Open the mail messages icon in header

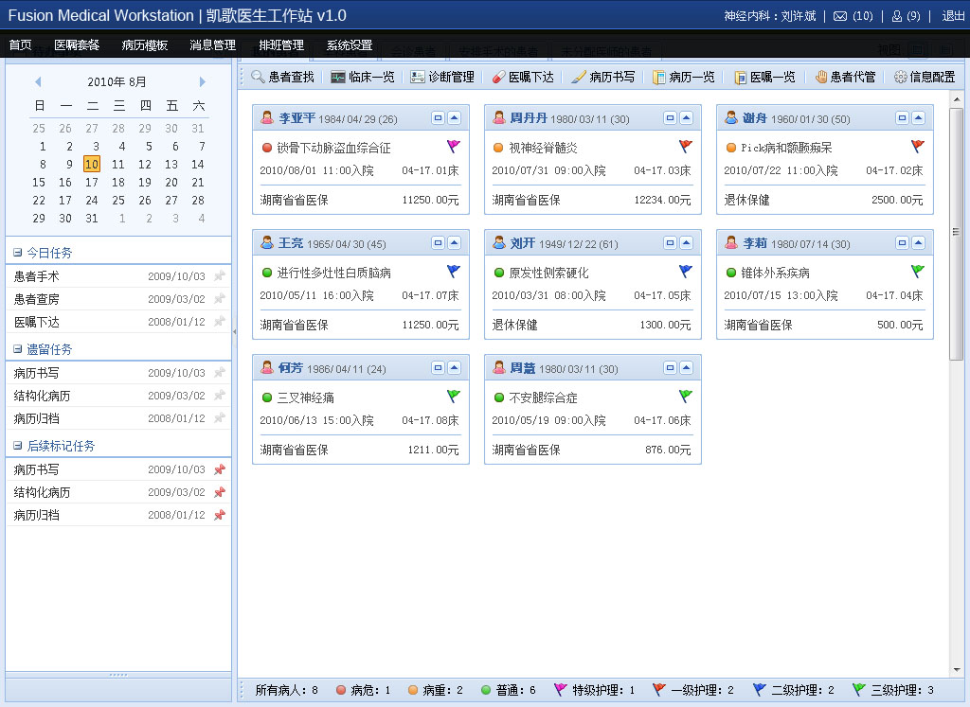tap(840, 16)
